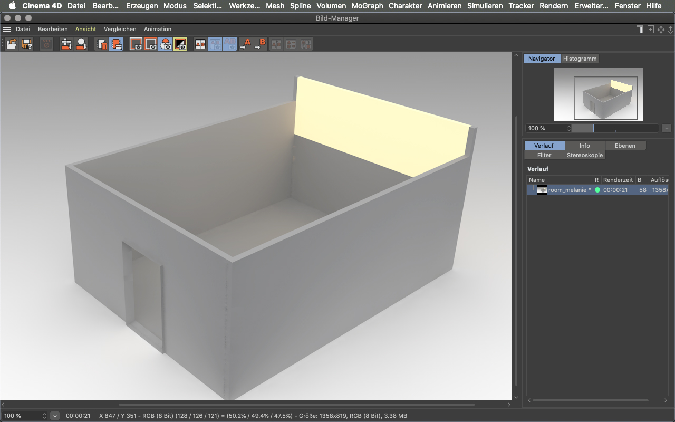This screenshot has width=675, height=422.
Task: Open the navigator zoom dropdown arrow
Action: [x=667, y=128]
